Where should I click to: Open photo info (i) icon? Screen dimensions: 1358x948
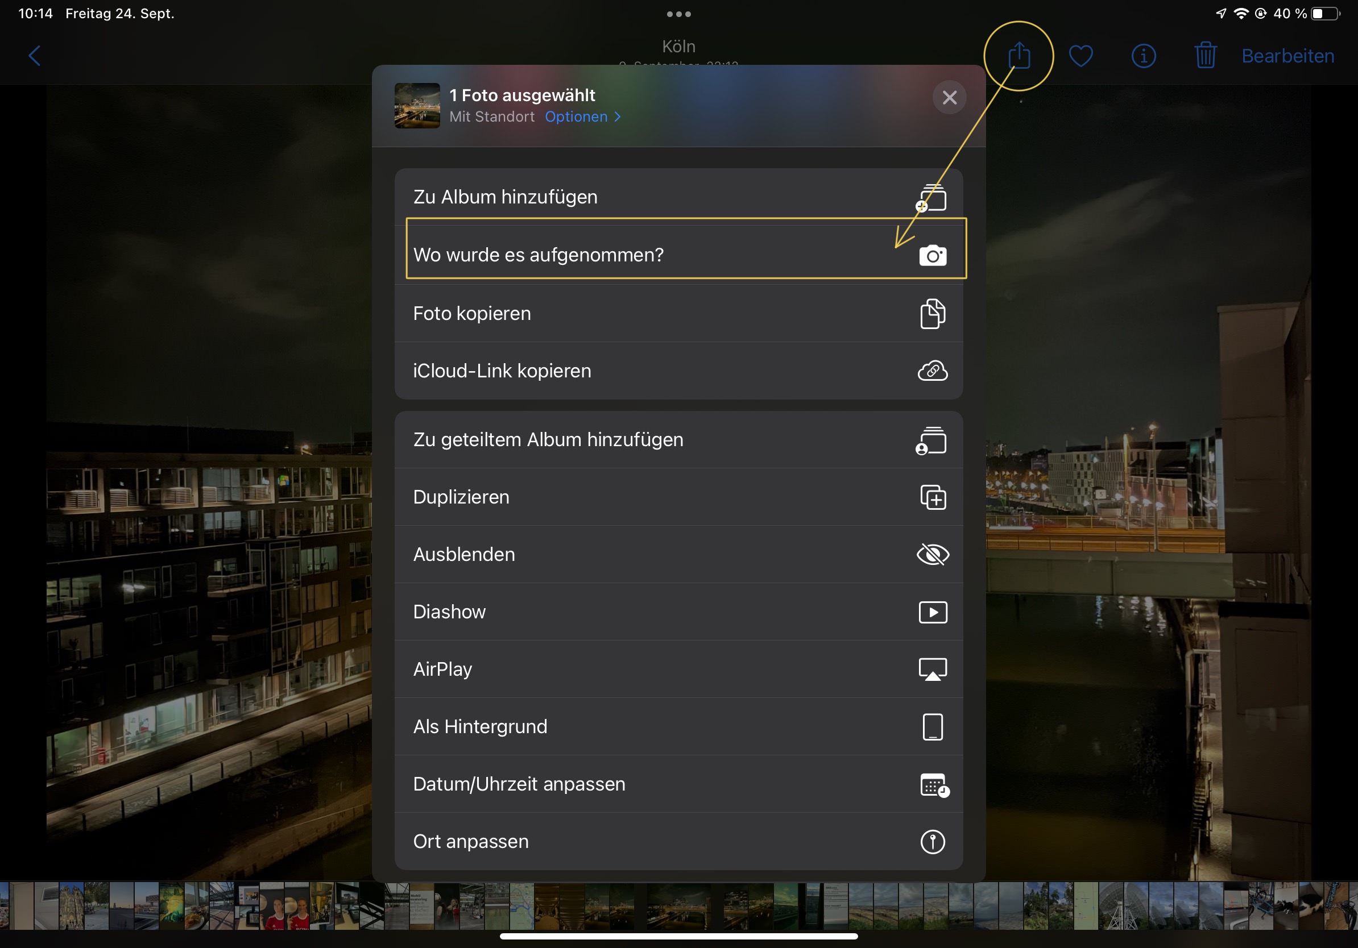(x=1143, y=56)
